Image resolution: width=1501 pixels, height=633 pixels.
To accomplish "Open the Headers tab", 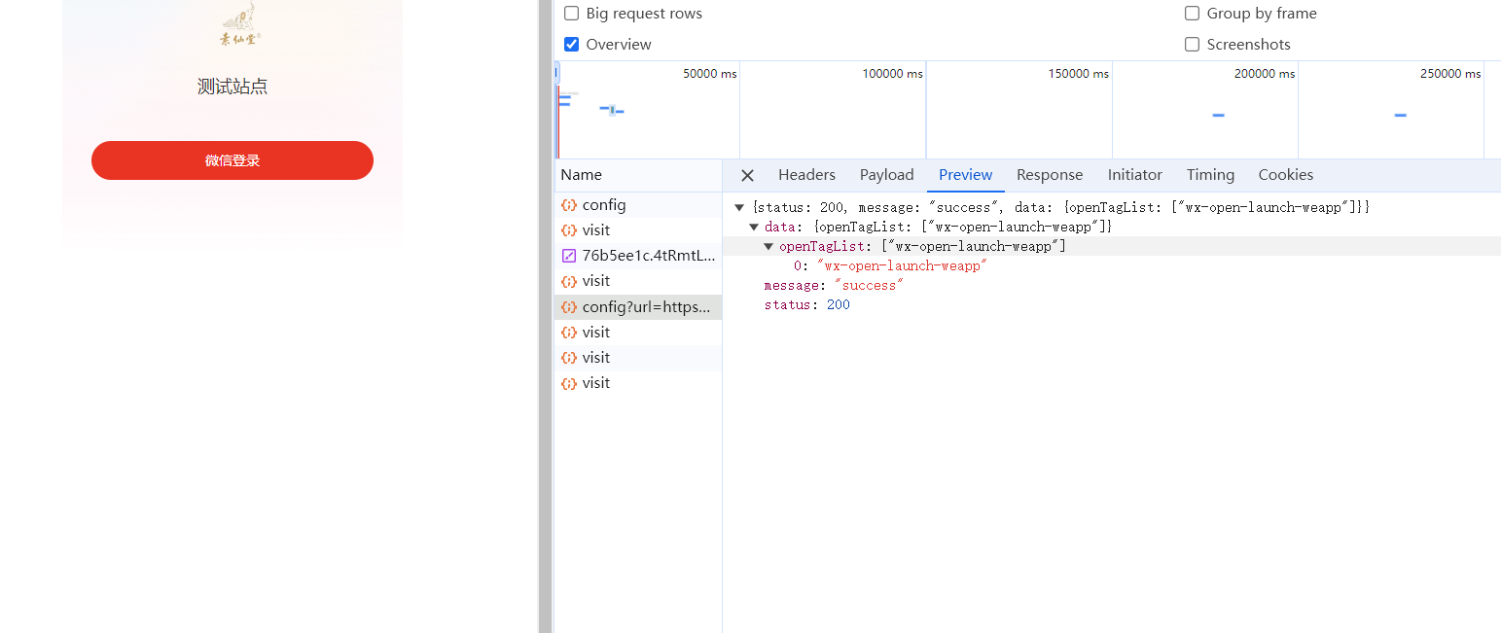I will click(x=806, y=175).
